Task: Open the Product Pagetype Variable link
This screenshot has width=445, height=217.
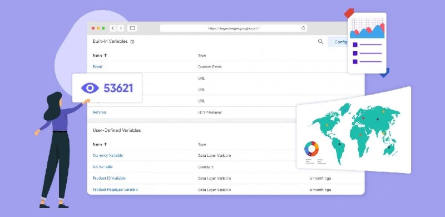Action: 115,190
